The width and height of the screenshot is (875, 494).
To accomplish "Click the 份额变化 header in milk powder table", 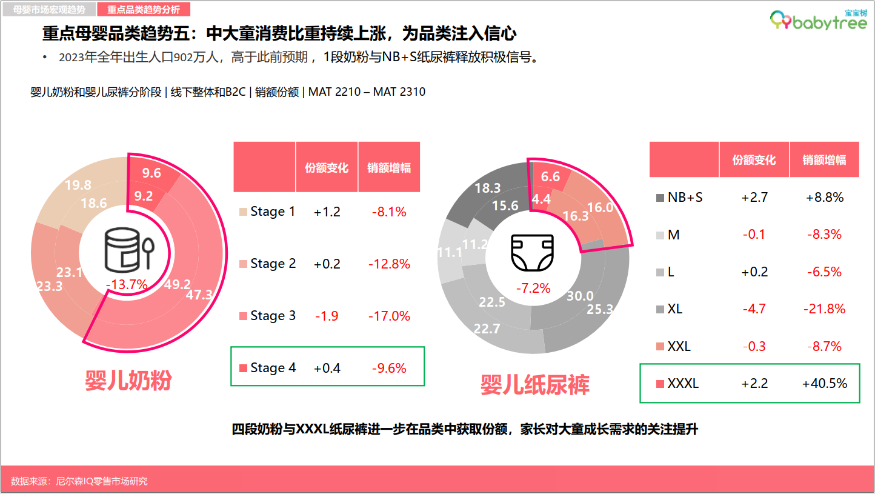I will tap(327, 168).
